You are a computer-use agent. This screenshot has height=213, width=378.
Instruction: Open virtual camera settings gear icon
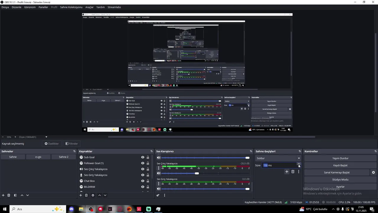(x=373, y=172)
